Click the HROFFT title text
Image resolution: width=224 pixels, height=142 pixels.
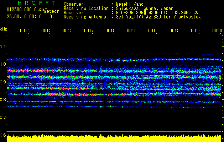pyautogui.click(x=36, y=3)
